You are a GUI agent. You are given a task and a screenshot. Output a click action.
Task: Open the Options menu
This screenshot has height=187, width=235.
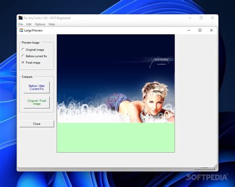pos(40,24)
